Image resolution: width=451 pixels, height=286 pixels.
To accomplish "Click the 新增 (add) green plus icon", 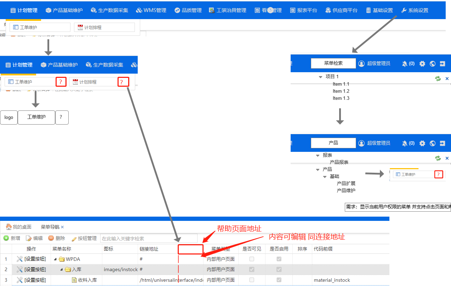I will 6,238.
